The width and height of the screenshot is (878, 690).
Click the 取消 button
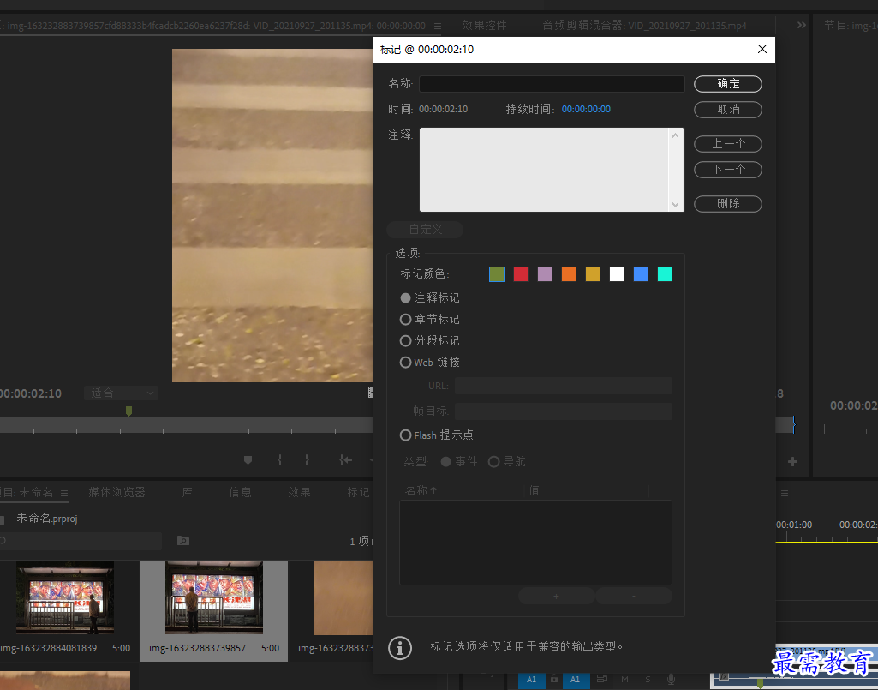click(x=728, y=110)
